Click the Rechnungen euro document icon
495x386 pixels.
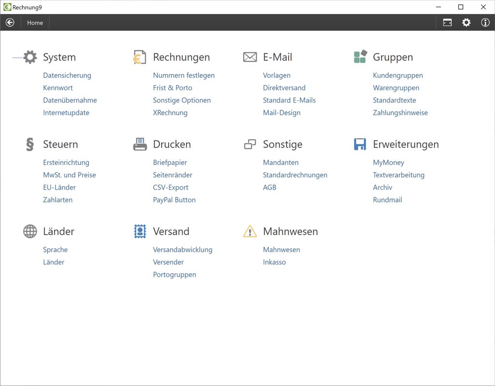140,57
